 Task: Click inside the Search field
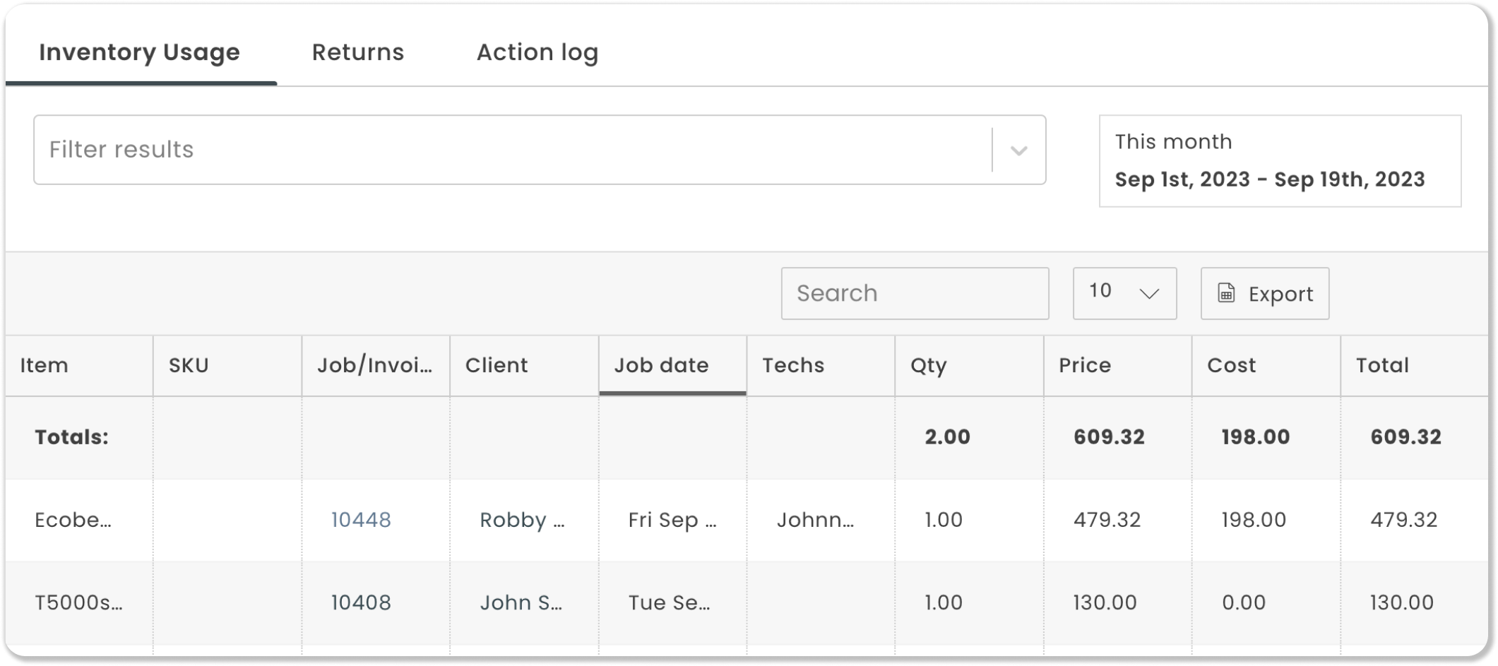[x=915, y=293]
